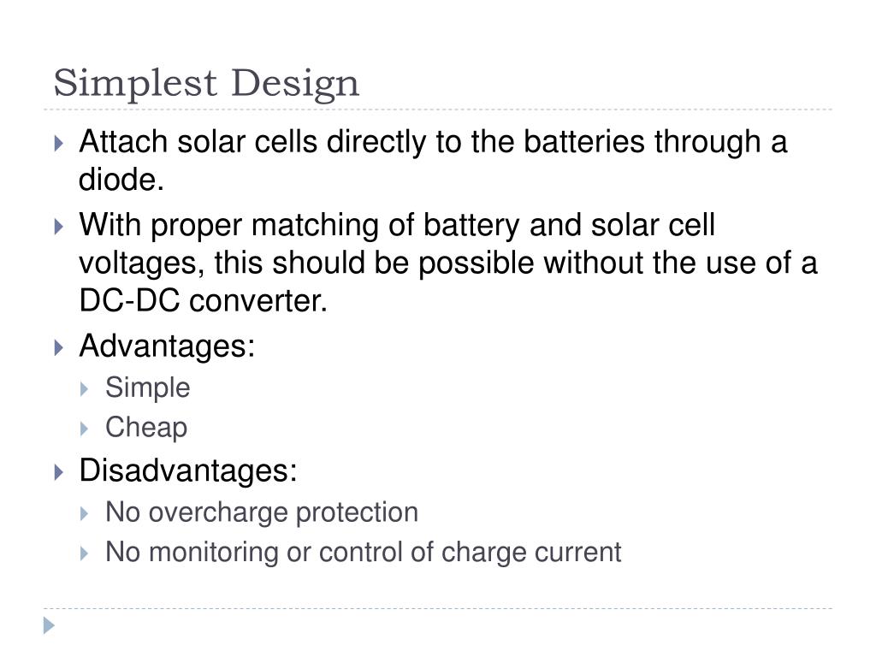Click the dashed footer divider line
This screenshot has width=876, height=657.
pyautogui.click(x=438, y=608)
